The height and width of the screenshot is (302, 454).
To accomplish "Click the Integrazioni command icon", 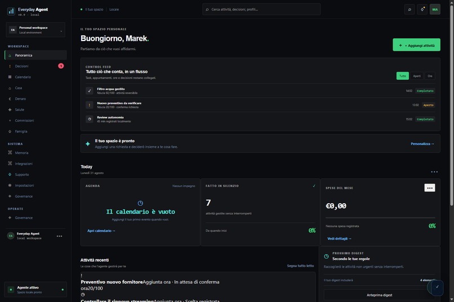I will click(10, 164).
